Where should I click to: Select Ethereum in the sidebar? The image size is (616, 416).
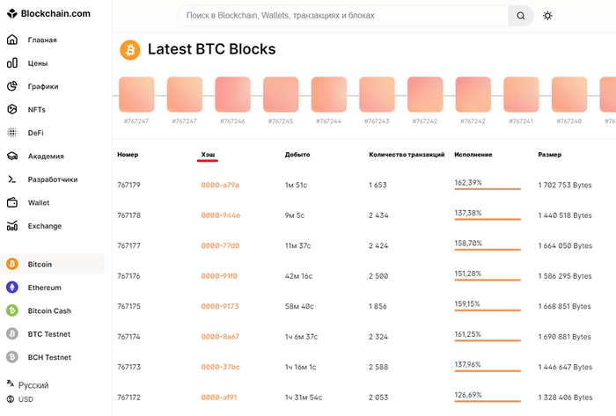click(44, 288)
